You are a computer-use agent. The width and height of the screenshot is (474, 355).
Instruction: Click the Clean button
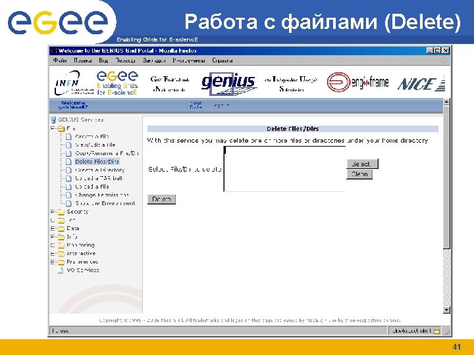tap(359, 174)
